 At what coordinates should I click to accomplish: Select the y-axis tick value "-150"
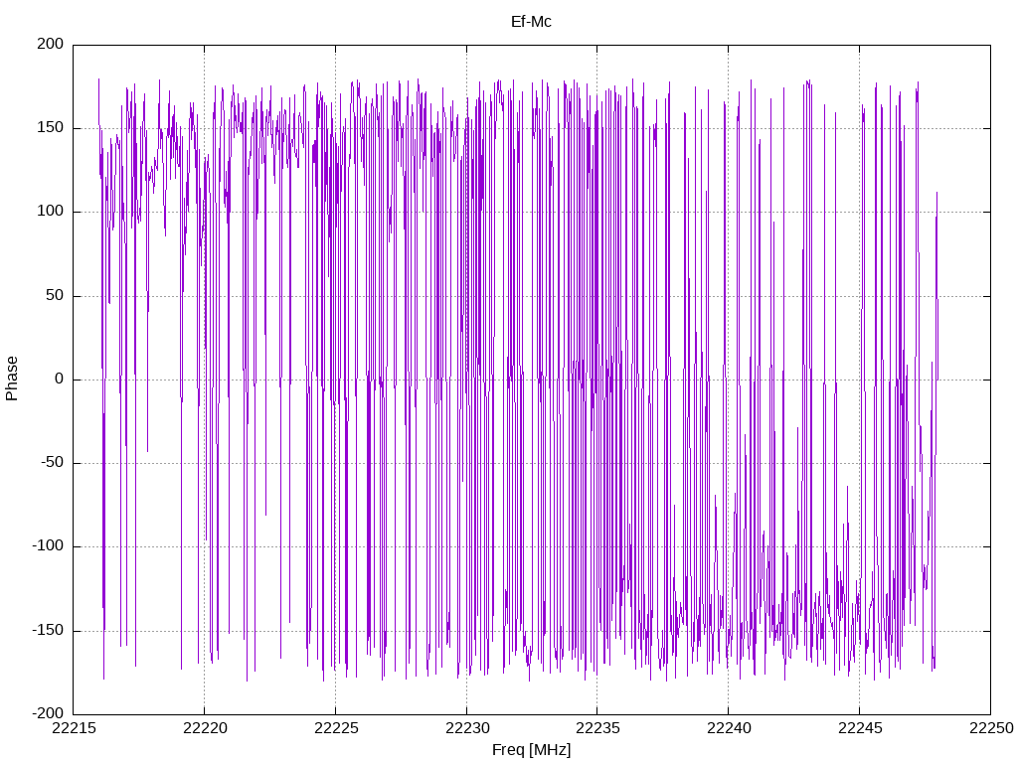[48, 631]
